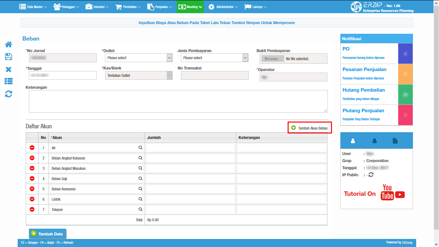Click the Tambah Data button
Screen dimensions: 439x247
point(48,234)
